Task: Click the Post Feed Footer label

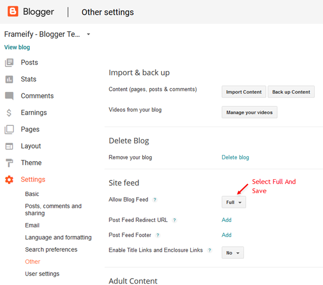Action: [x=130, y=235]
